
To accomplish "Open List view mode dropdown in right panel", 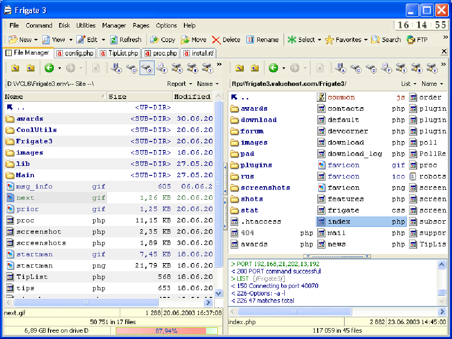I will (409, 84).
